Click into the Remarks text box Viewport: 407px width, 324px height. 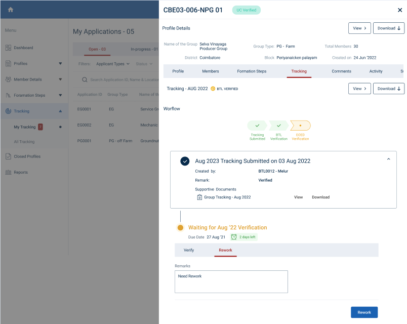point(231,281)
